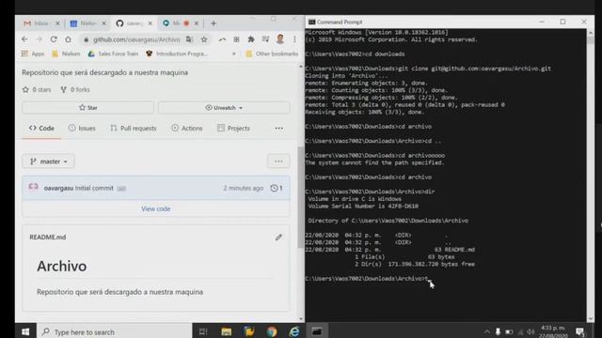The width and height of the screenshot is (602, 338).
Task: Click the taskbar search box
Action: pyautogui.click(x=115, y=331)
